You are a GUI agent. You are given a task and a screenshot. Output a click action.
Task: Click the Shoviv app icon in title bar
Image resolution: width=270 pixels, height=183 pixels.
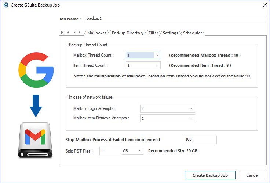tap(6, 5)
